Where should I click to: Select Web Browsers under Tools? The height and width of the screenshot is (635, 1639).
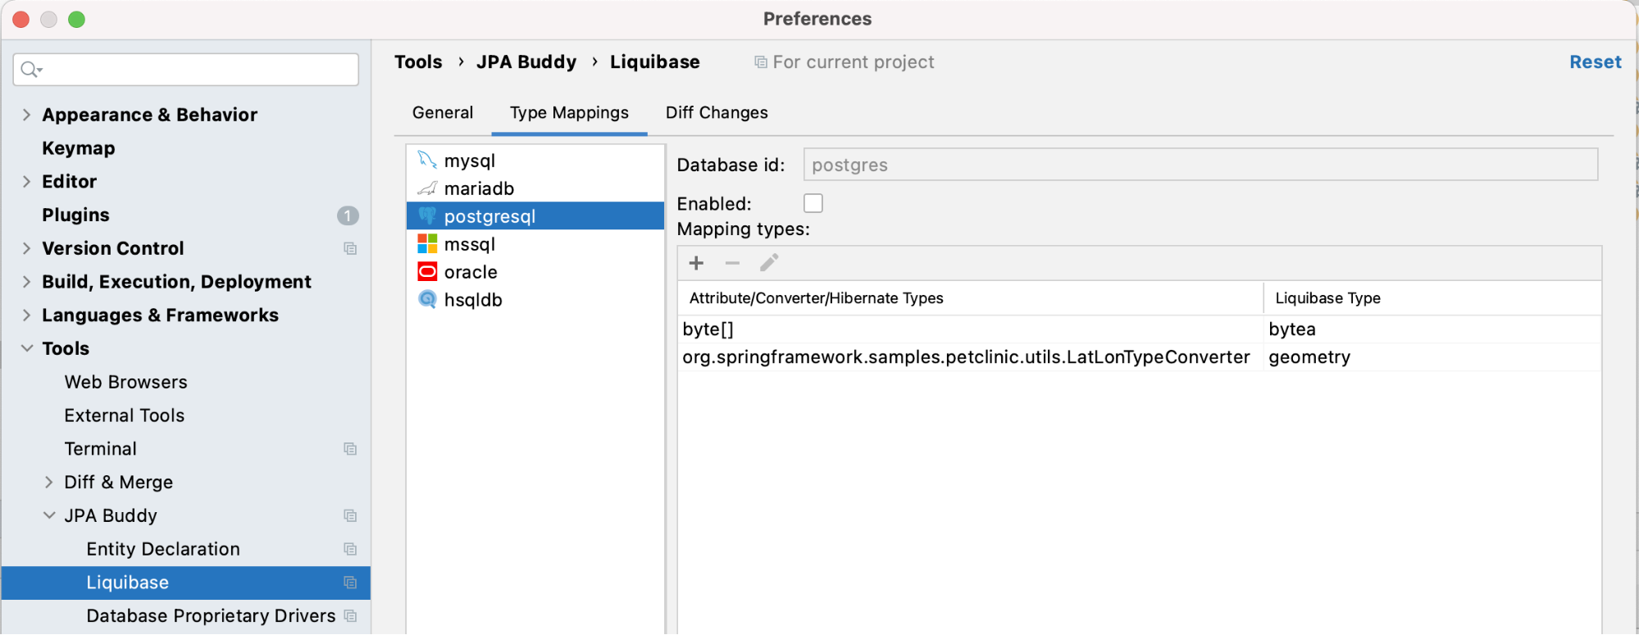pos(125,383)
